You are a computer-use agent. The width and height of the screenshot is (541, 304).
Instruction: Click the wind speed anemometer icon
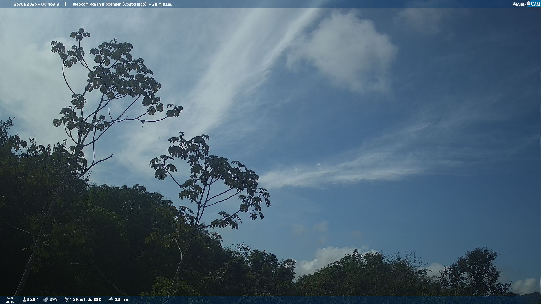pyautogui.click(x=66, y=299)
